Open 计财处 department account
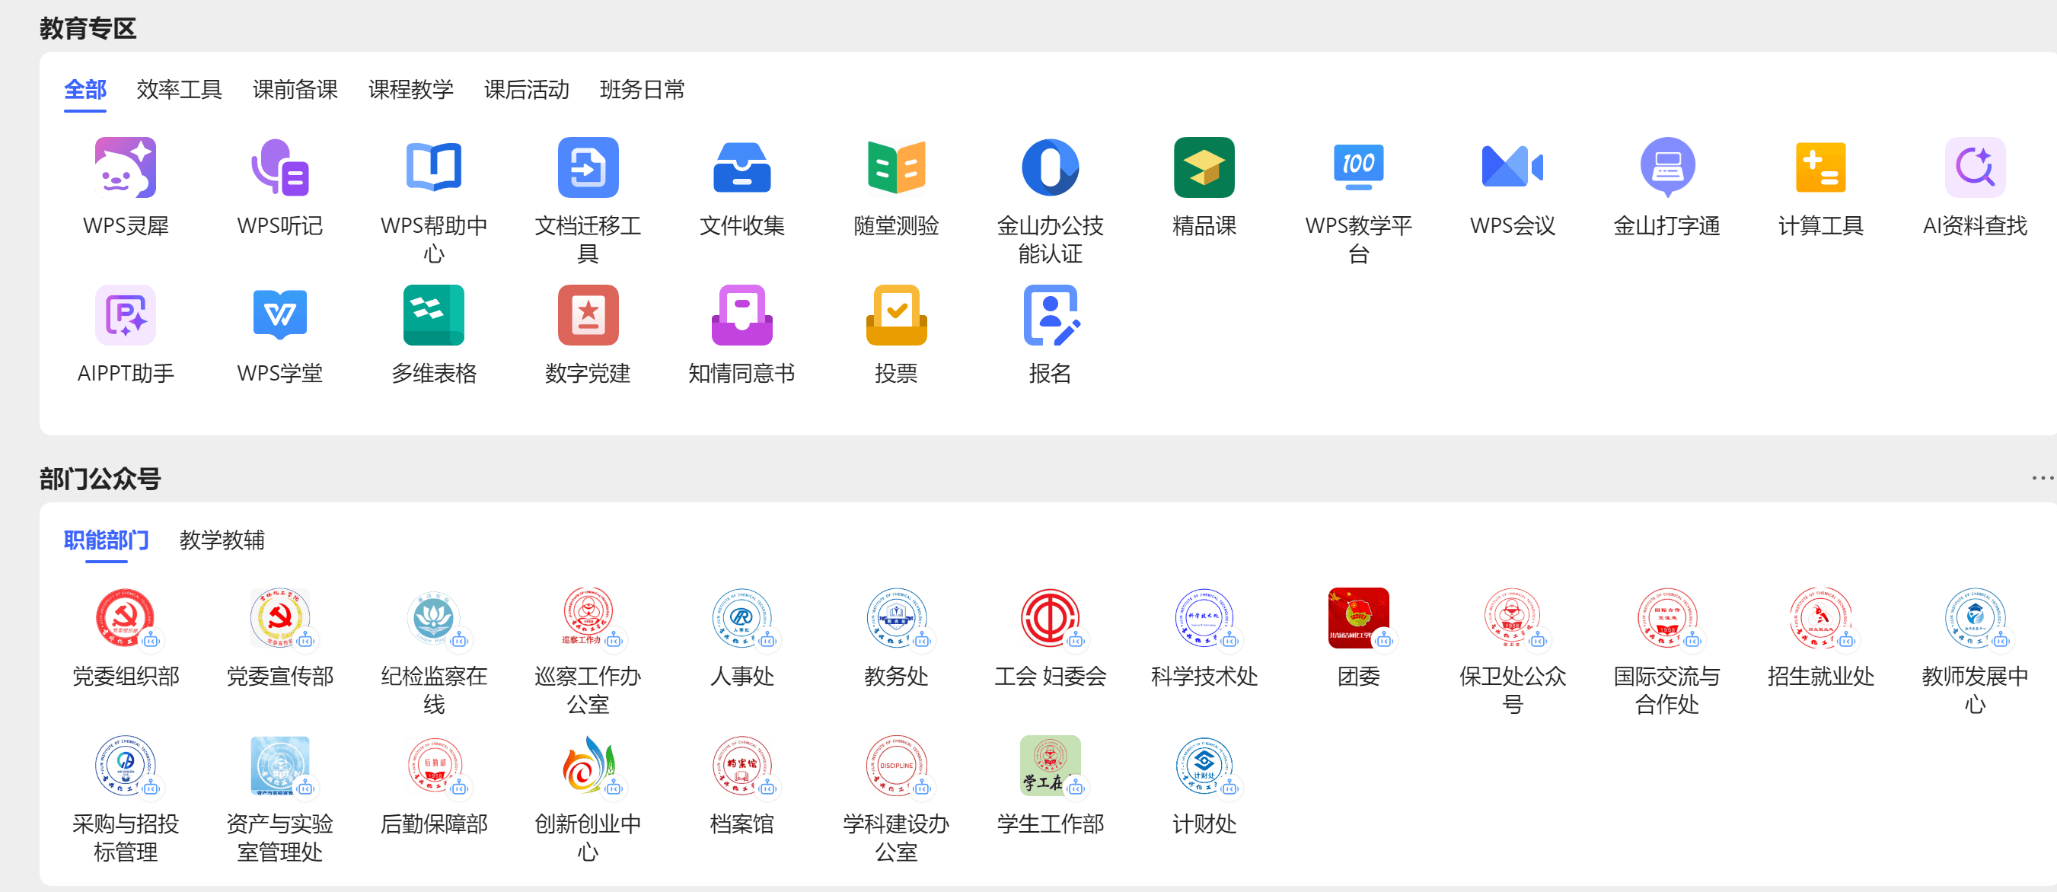This screenshot has width=2057, height=892. pyautogui.click(x=1204, y=766)
